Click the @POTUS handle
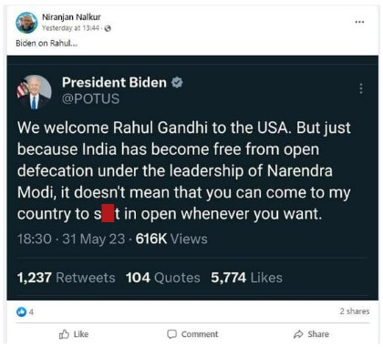Viewport: 383px width, 357px height. 90,99
